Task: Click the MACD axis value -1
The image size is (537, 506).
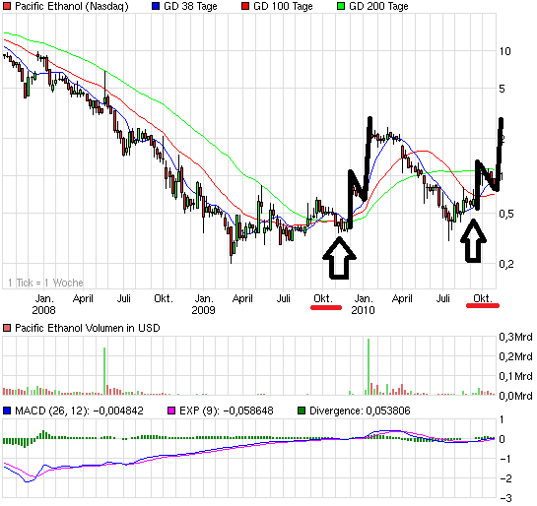Action: [505, 459]
